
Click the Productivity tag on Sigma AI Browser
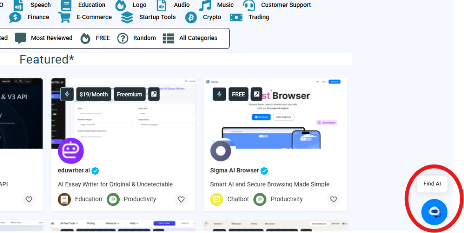tap(278, 199)
